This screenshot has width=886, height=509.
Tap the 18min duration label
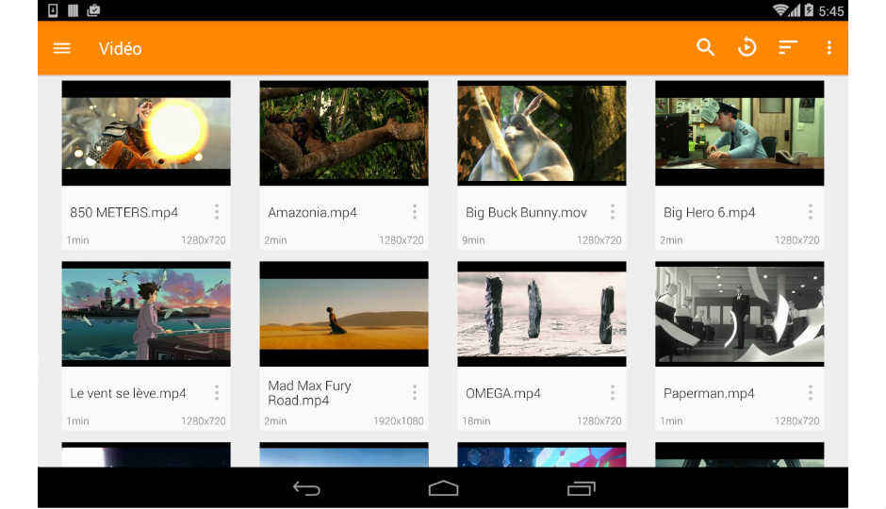476,421
